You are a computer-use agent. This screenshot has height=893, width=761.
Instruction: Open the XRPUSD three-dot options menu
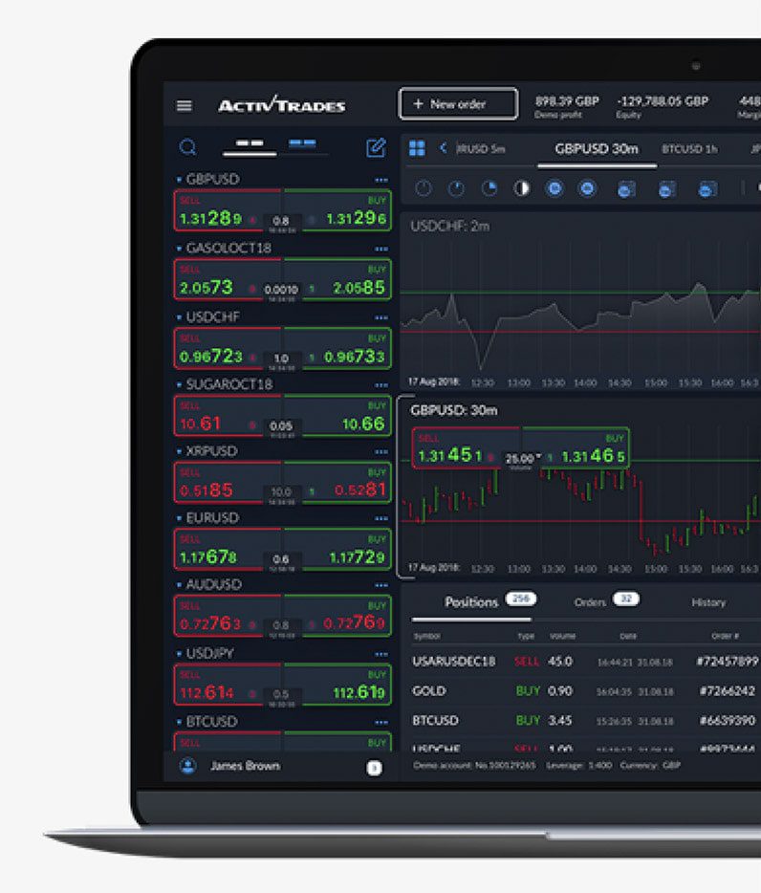(x=381, y=451)
